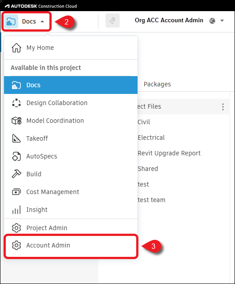
Task: Collapse the Docs product picker arrow
Action: coord(42,21)
